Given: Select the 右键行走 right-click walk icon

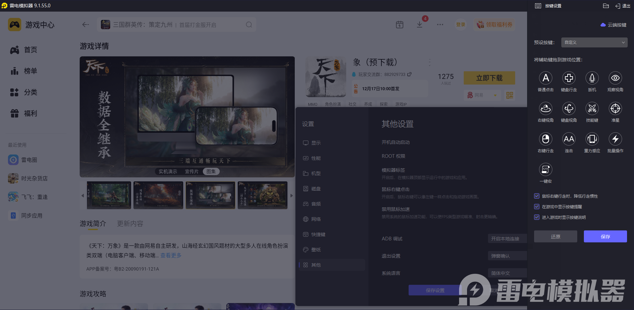Looking at the screenshot, I should pos(545,139).
